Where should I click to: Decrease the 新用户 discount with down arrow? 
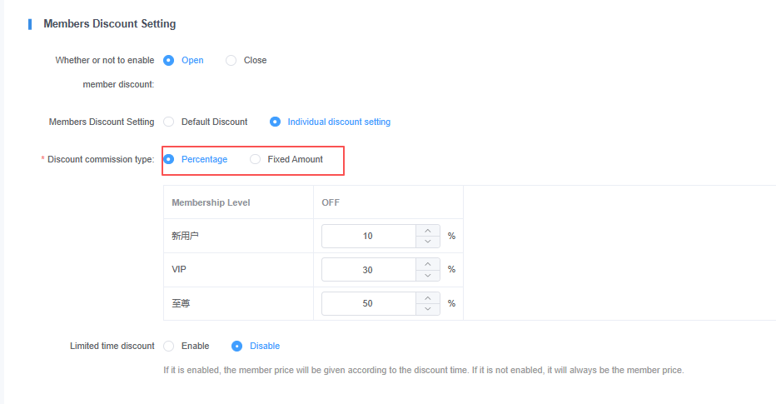point(427,242)
